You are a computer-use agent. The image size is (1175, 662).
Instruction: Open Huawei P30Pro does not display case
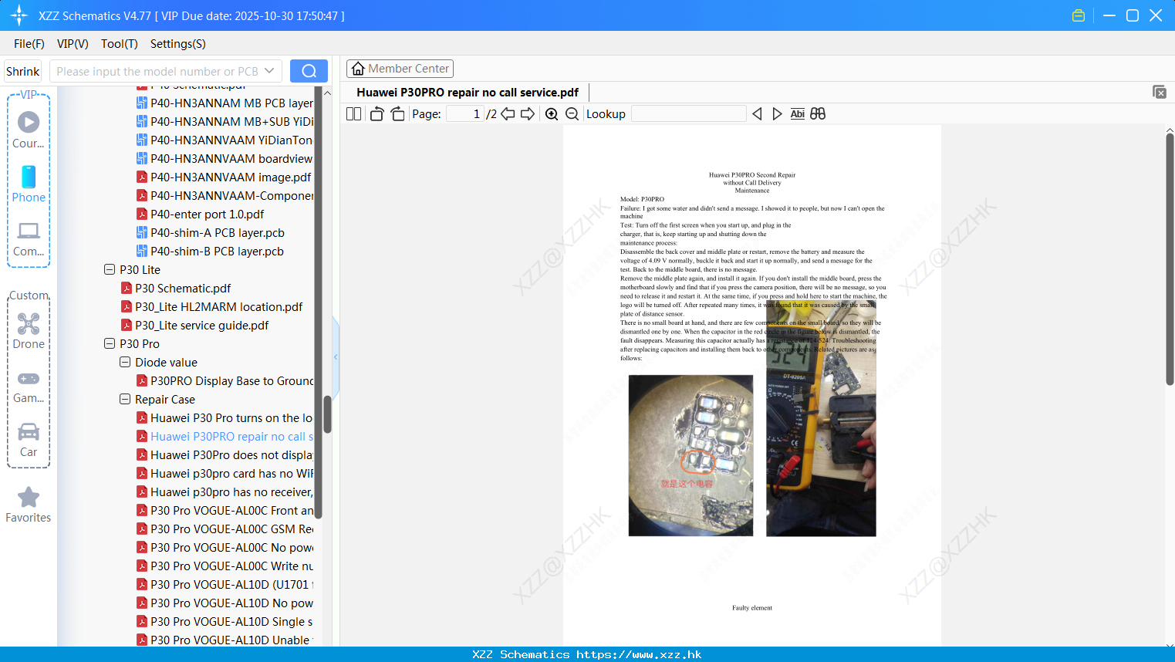click(x=225, y=454)
